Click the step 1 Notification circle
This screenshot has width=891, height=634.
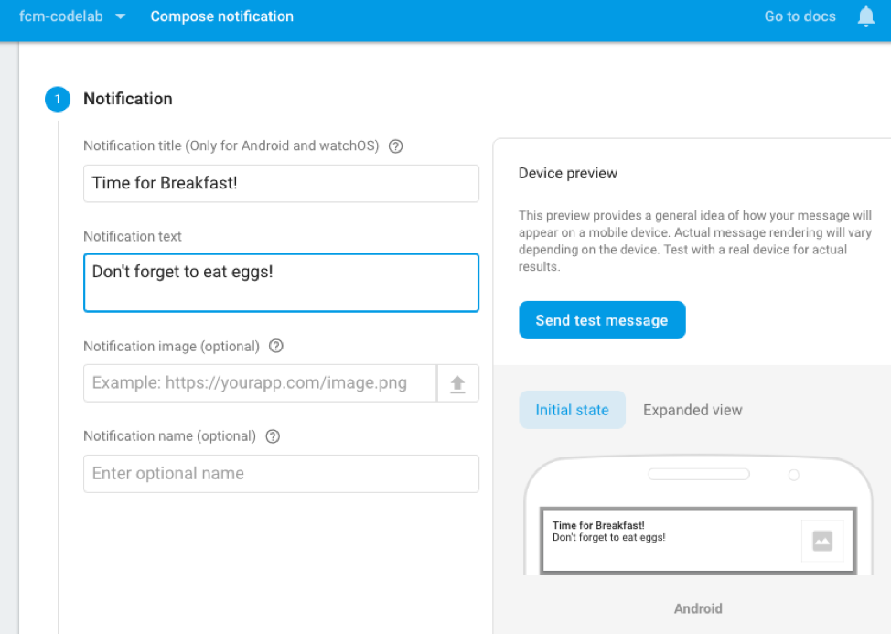(x=58, y=99)
